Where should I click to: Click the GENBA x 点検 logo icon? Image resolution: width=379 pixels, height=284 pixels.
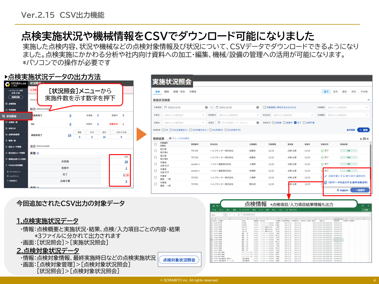[x=7, y=85]
